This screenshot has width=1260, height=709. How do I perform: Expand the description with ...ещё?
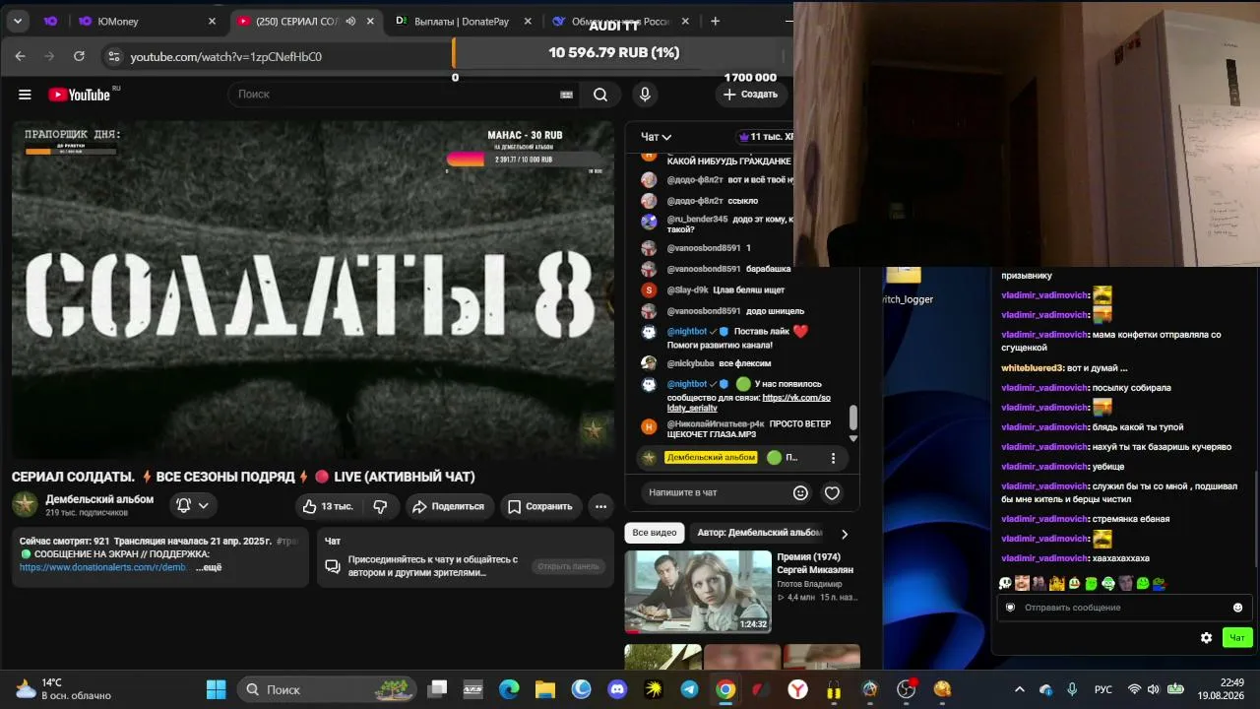tap(209, 567)
